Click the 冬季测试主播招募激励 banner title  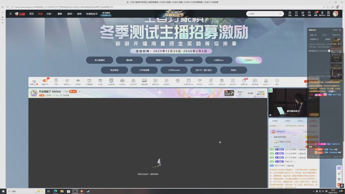pos(174,33)
